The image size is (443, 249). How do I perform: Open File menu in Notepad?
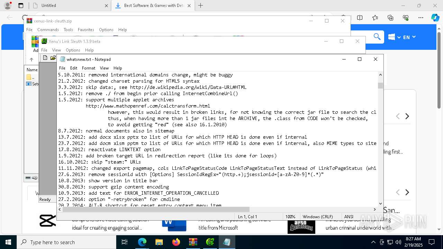pyautogui.click(x=62, y=68)
